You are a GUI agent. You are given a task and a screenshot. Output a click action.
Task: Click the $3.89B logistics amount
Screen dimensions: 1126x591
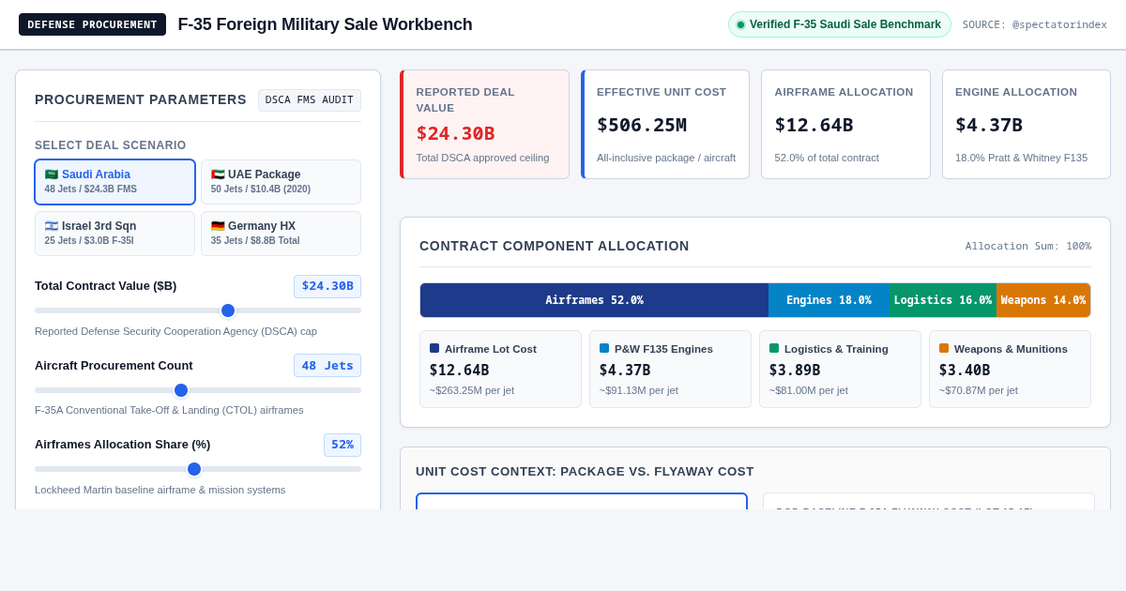(x=795, y=371)
